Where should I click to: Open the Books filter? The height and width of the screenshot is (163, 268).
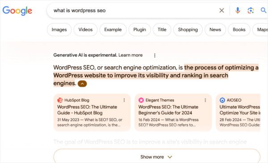tap(239, 30)
